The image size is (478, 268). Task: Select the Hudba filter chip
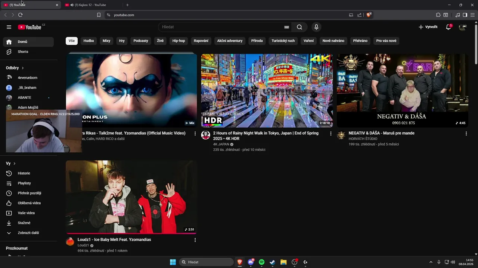tap(89, 41)
